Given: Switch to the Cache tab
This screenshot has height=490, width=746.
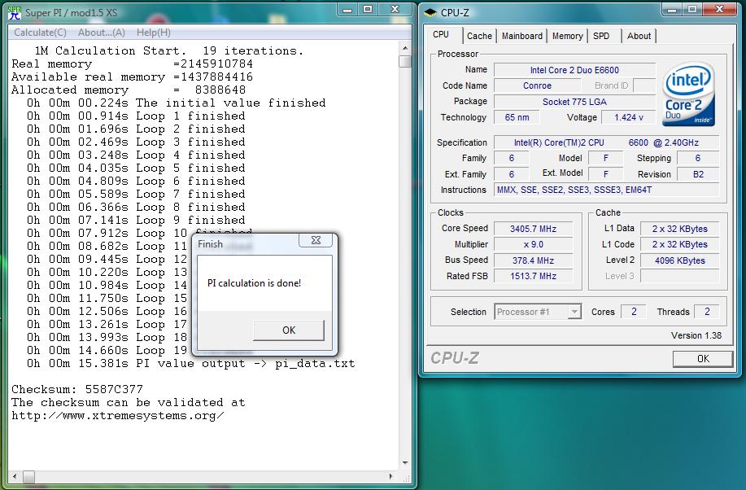Looking at the screenshot, I should (x=479, y=36).
